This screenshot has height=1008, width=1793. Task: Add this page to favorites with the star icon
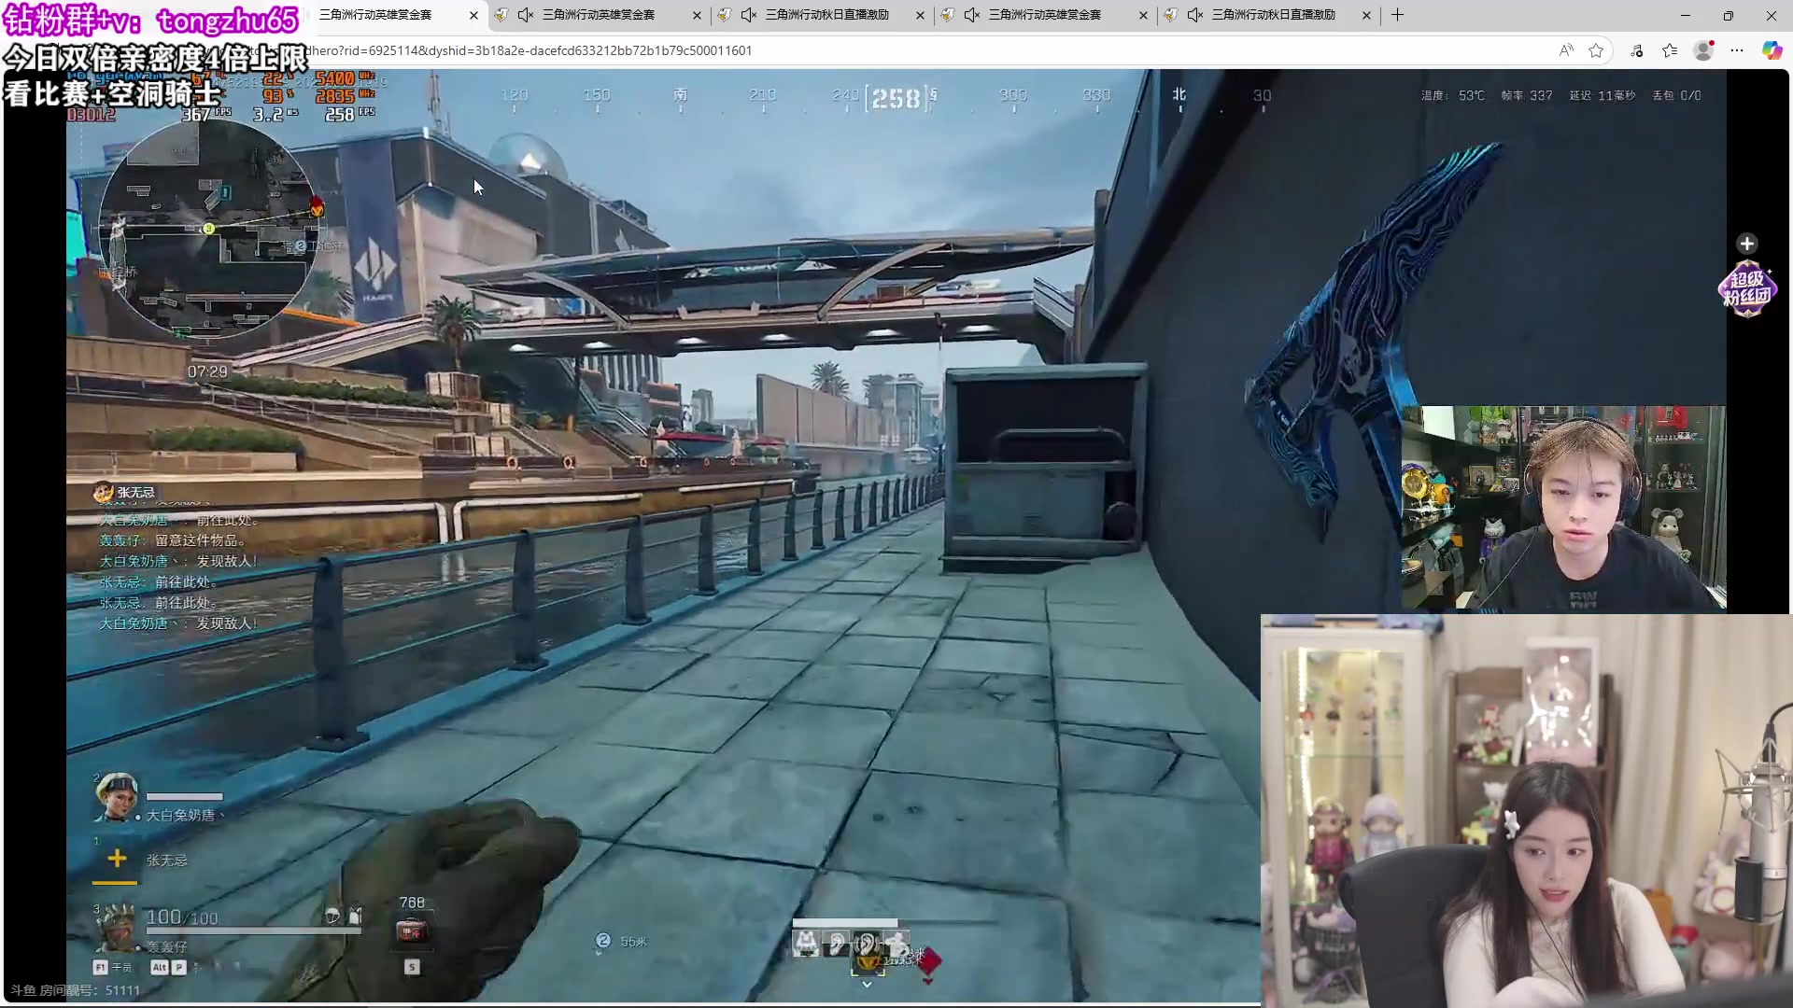coord(1596,50)
